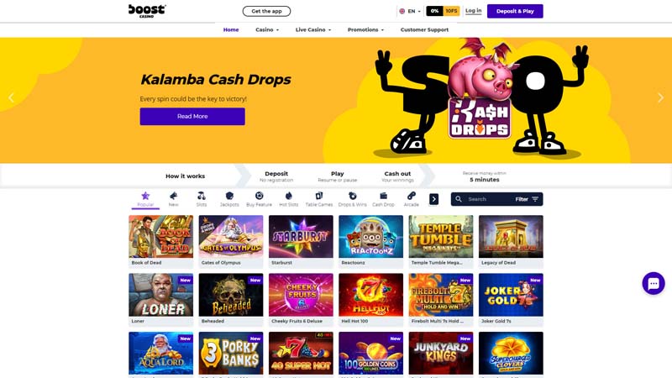Show more categories with right arrow
This screenshot has width=672, height=378.
433,199
